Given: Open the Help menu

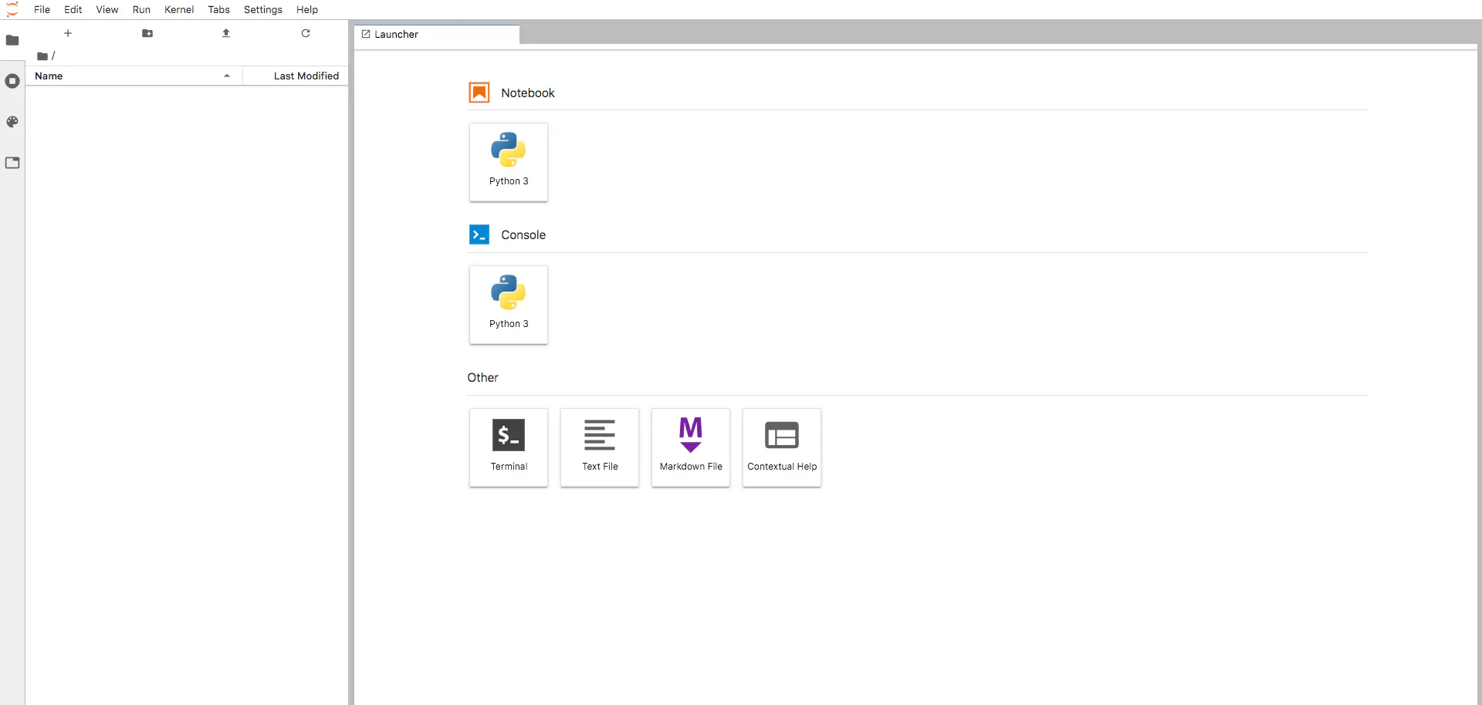Looking at the screenshot, I should (307, 10).
